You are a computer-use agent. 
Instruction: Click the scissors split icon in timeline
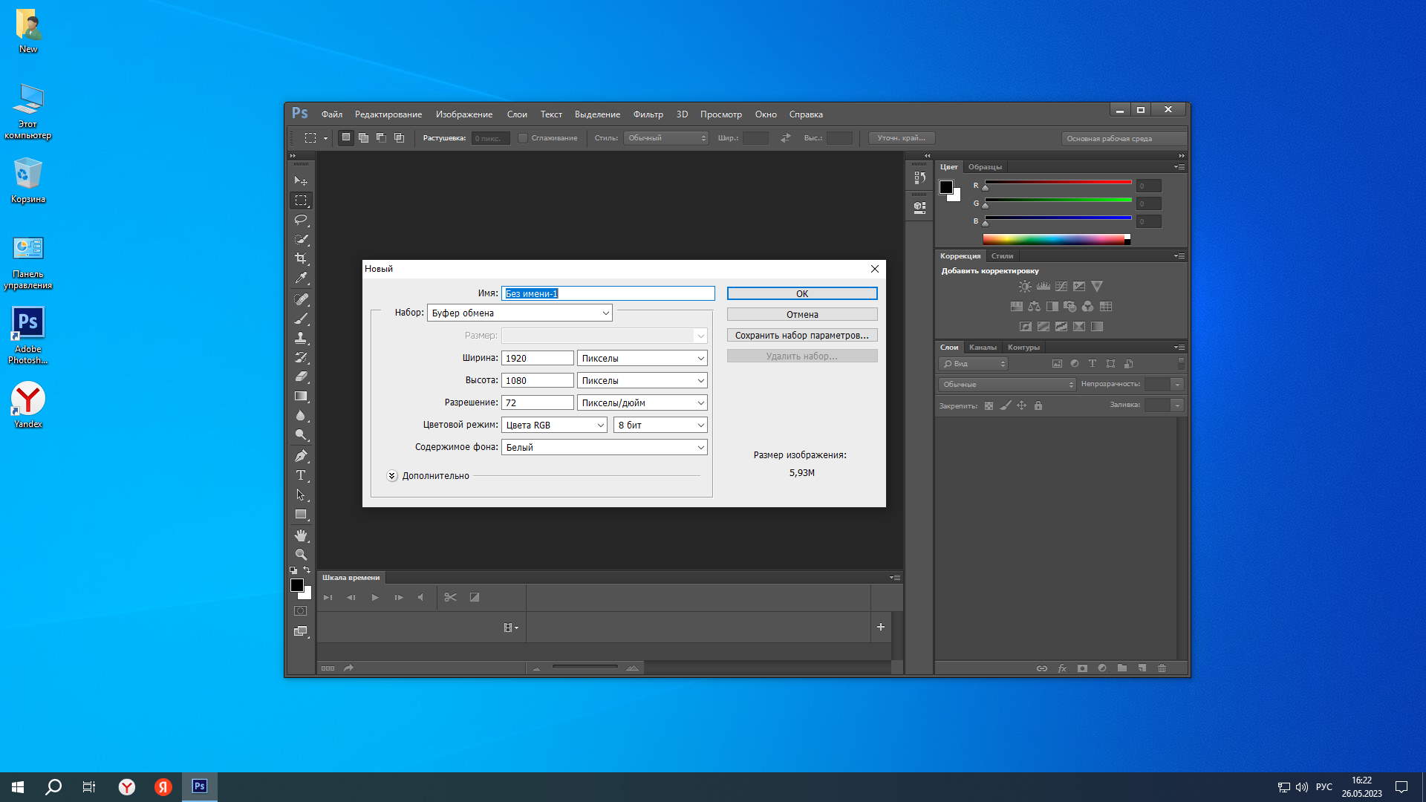click(450, 597)
